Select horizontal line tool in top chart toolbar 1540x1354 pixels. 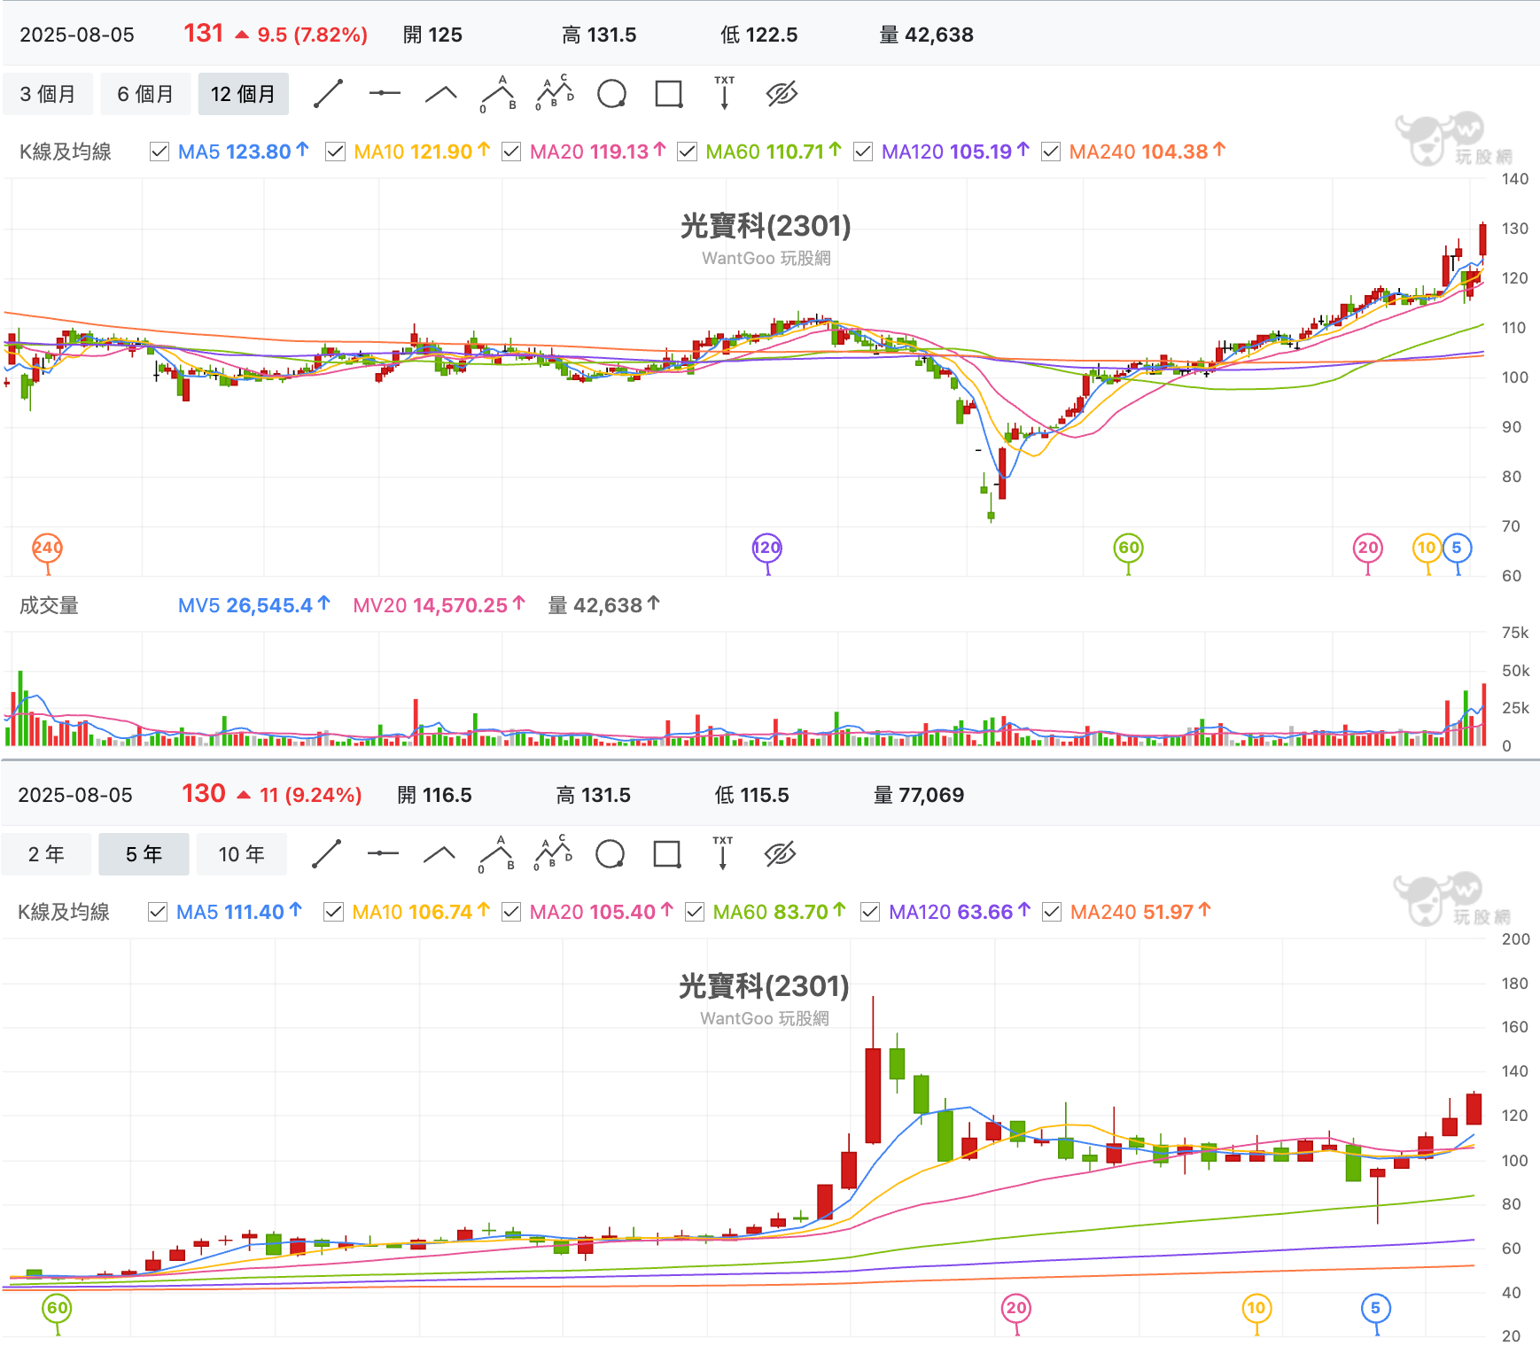[x=385, y=93]
